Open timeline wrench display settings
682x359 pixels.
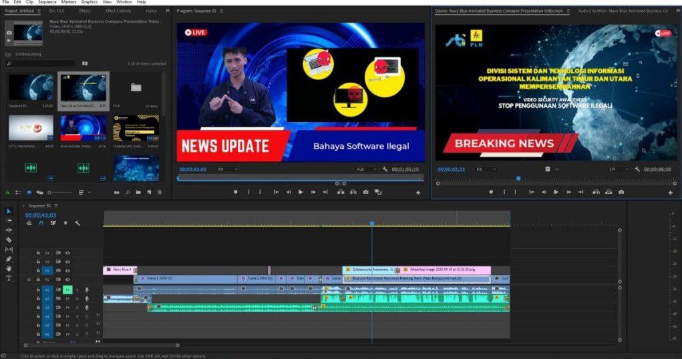[77, 223]
